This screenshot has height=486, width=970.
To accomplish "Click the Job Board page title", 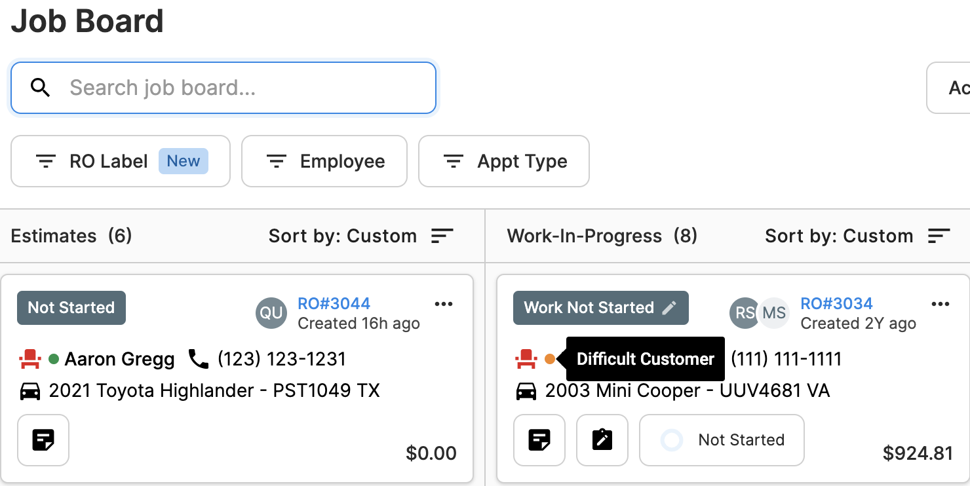I will (87, 22).
